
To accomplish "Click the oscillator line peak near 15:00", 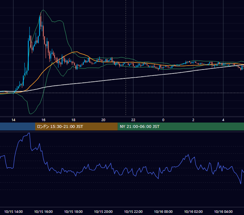I will pyautogui.click(x=29, y=133).
